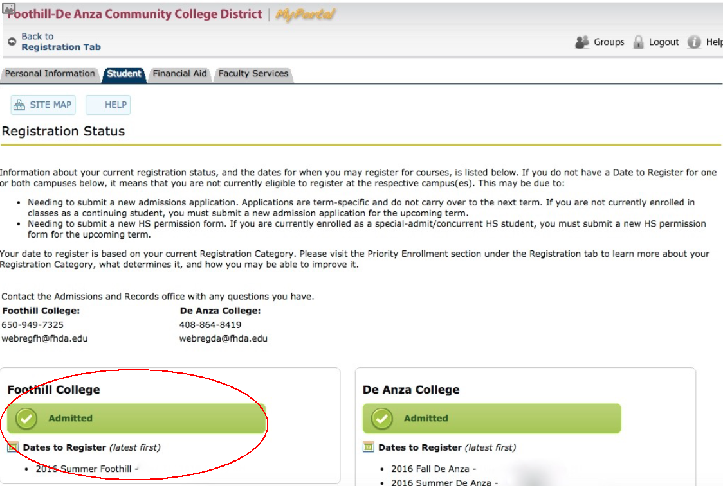Click the calendar icon beside De Anza Dates to Register

369,447
